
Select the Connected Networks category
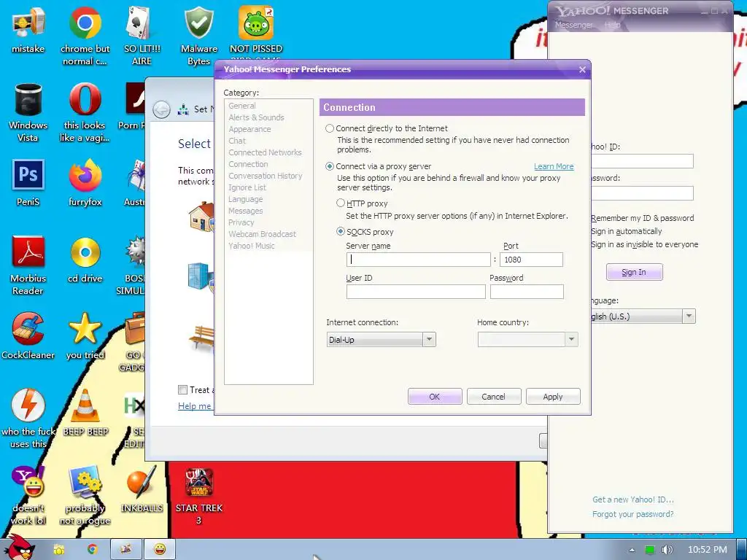pos(265,152)
